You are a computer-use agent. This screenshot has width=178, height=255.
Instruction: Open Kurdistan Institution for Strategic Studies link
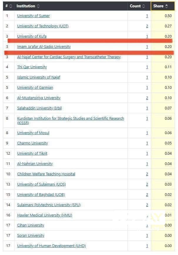[x=70, y=119]
